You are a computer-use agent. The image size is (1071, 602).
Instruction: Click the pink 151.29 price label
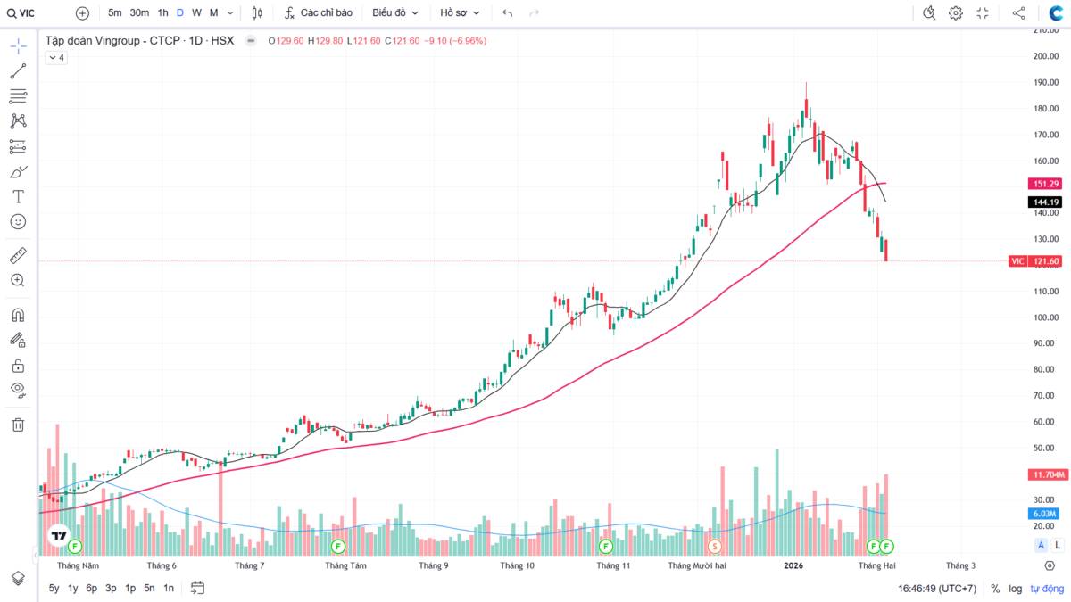coord(1045,184)
